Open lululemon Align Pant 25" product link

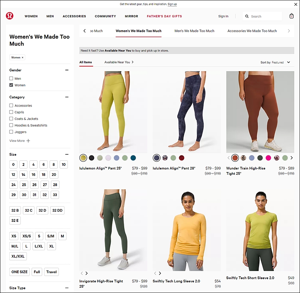[101, 168]
